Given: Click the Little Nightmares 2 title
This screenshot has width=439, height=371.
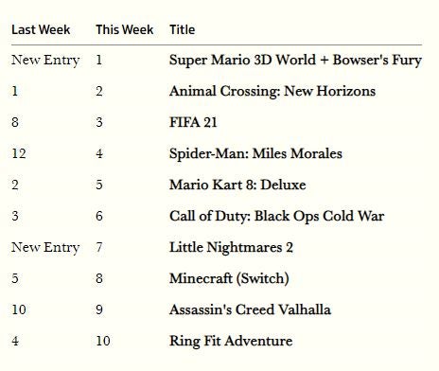Looking at the screenshot, I should [231, 247].
